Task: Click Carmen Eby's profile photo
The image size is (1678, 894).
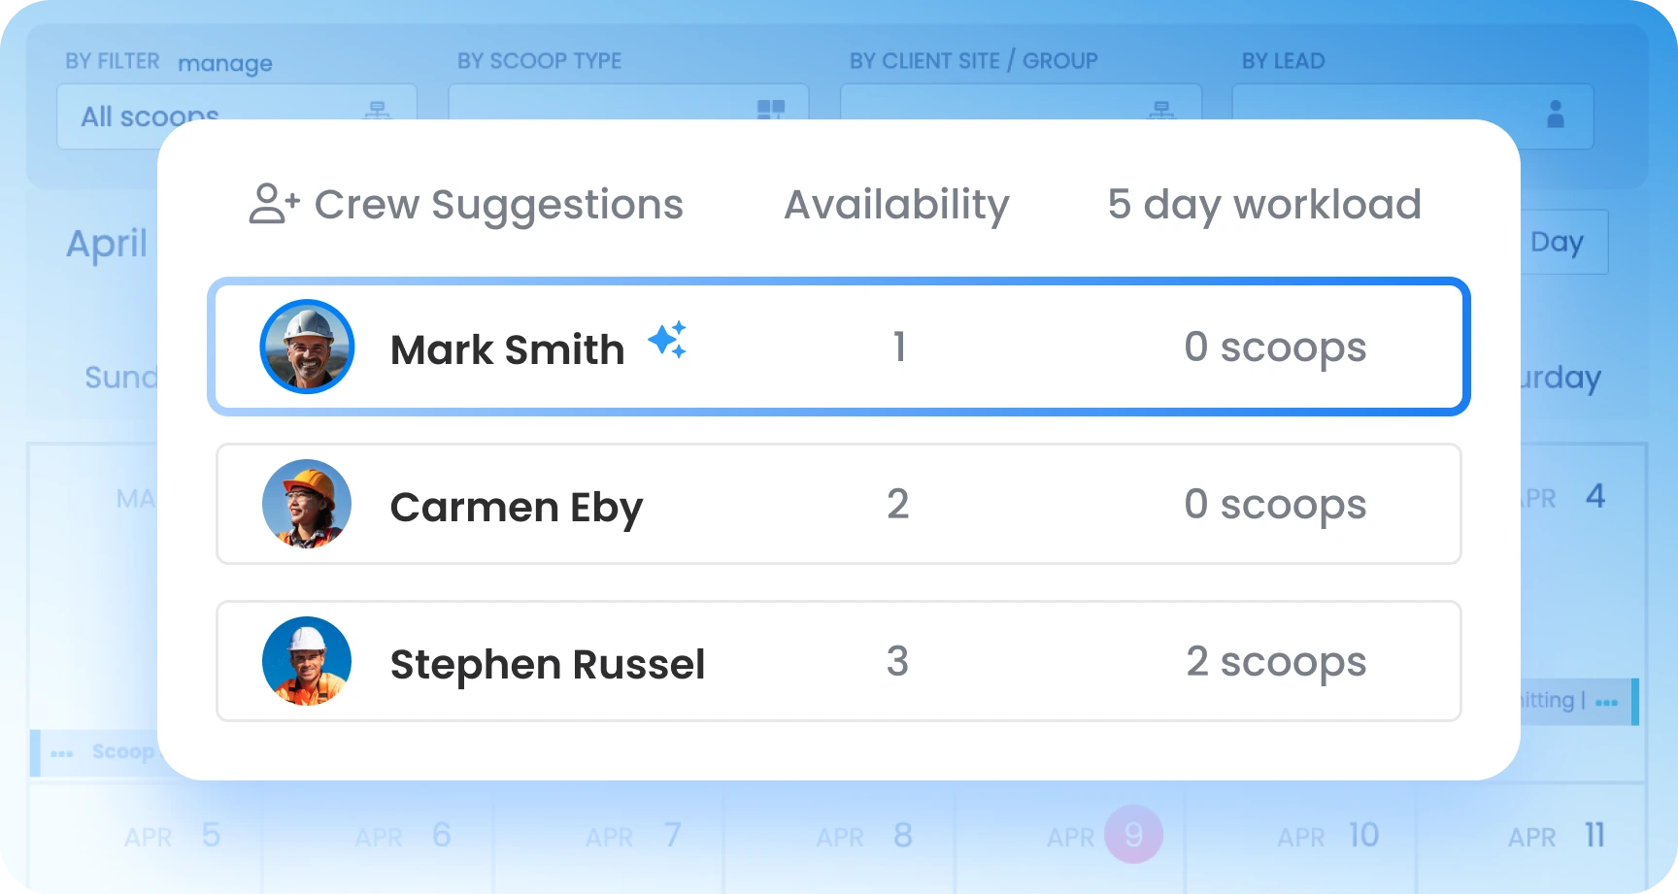Action: tap(307, 504)
